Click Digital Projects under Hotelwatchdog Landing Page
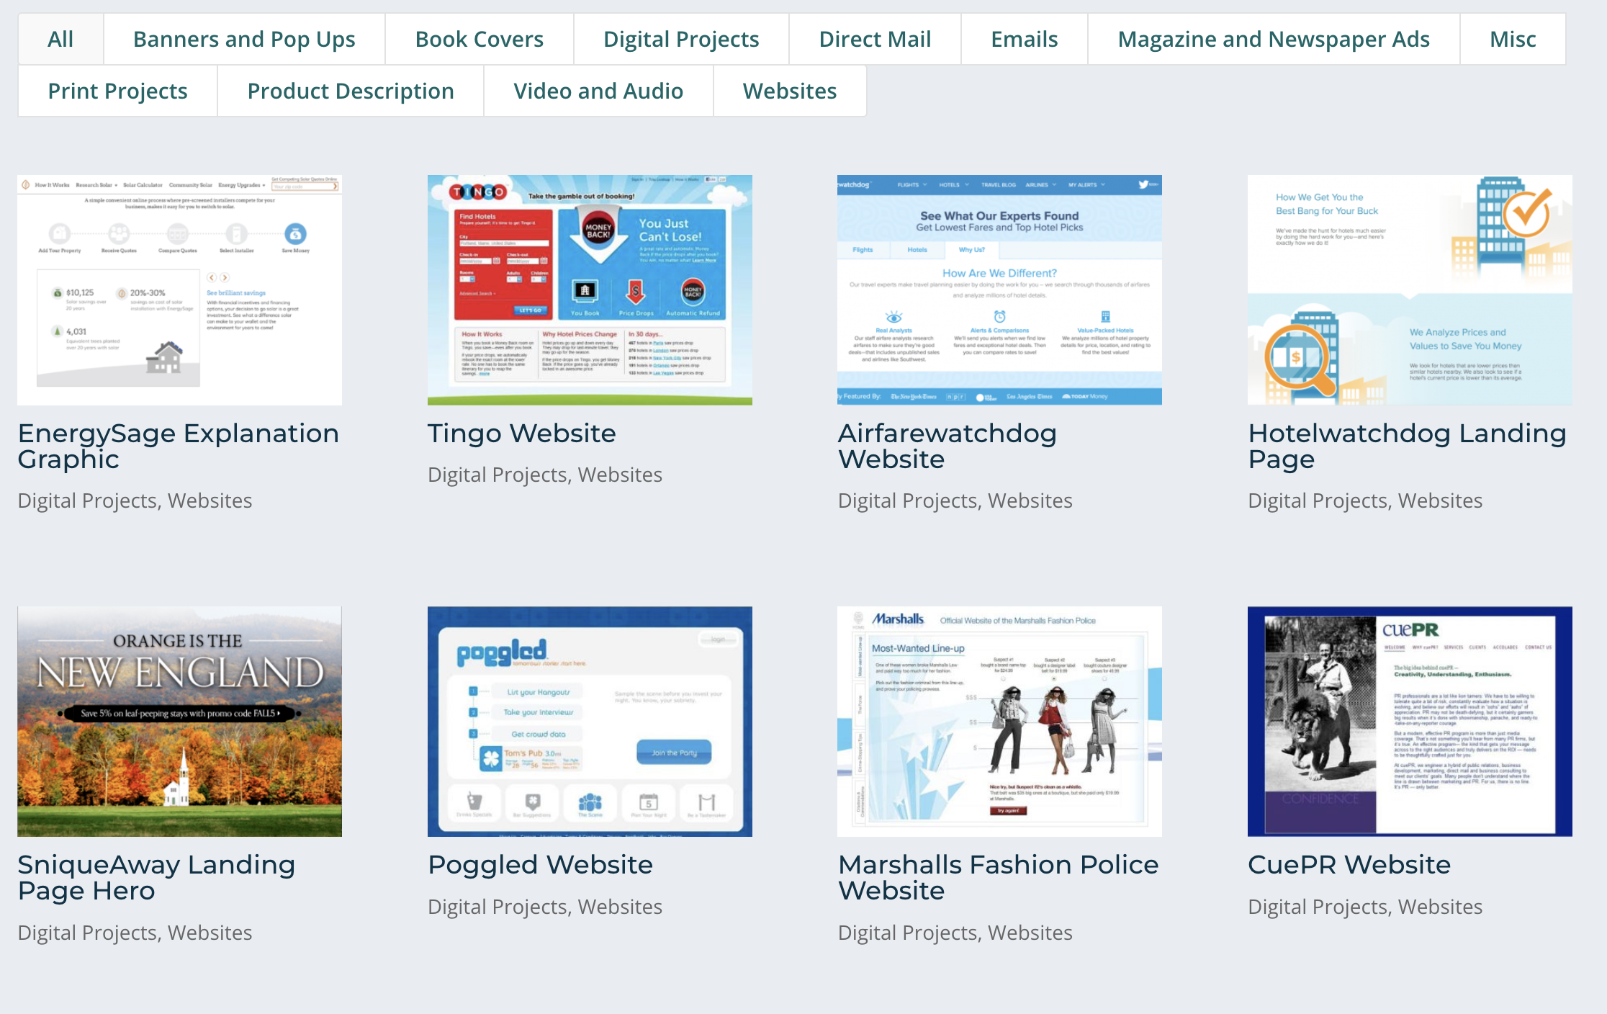The height and width of the screenshot is (1014, 1607). [x=1318, y=501]
